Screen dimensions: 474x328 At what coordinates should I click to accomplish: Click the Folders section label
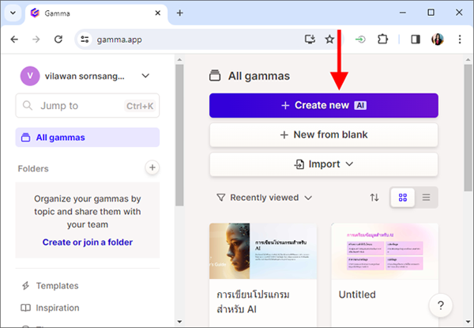33,168
